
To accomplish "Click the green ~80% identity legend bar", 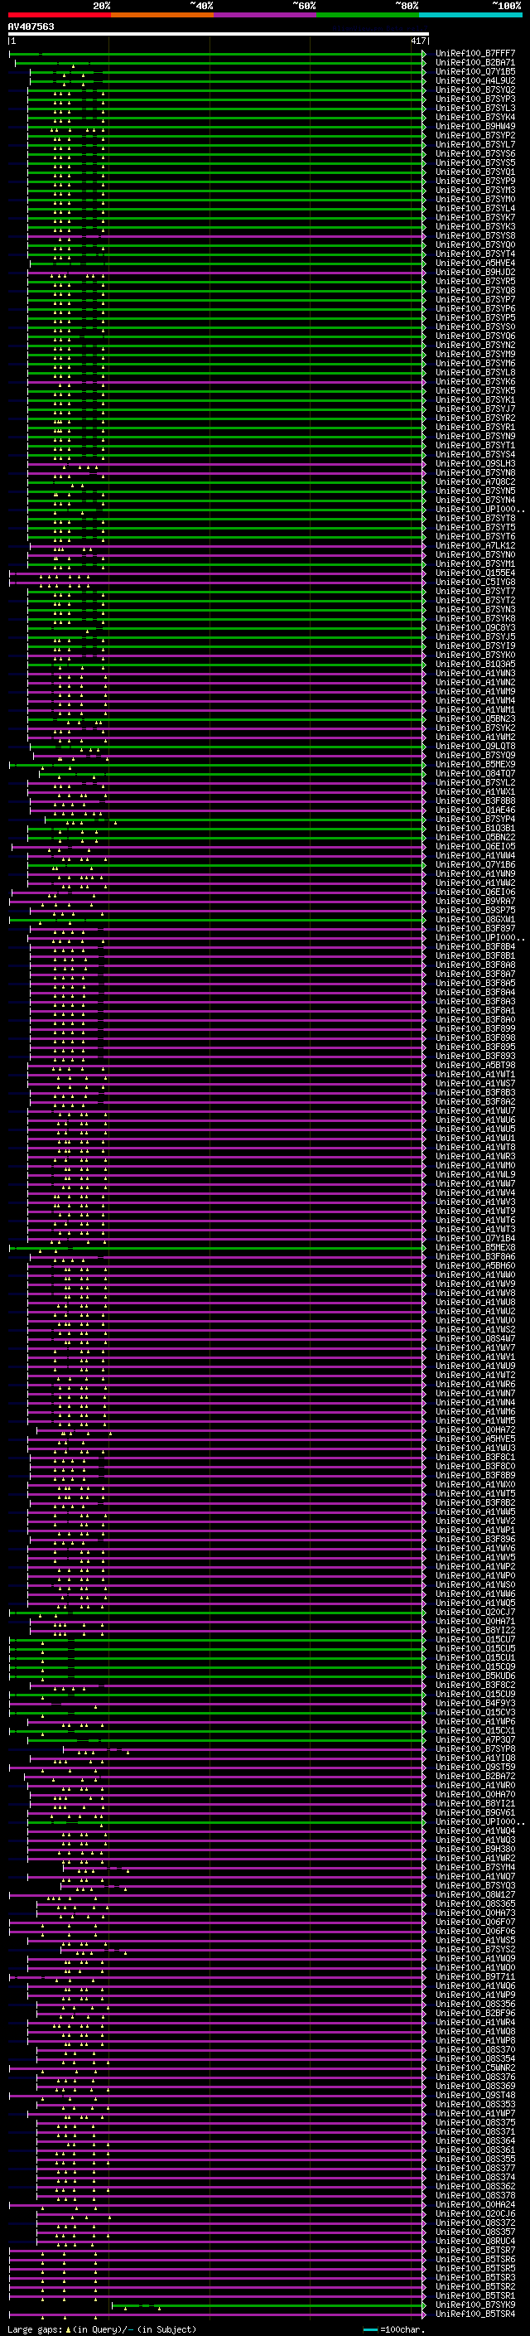I will click(x=368, y=15).
